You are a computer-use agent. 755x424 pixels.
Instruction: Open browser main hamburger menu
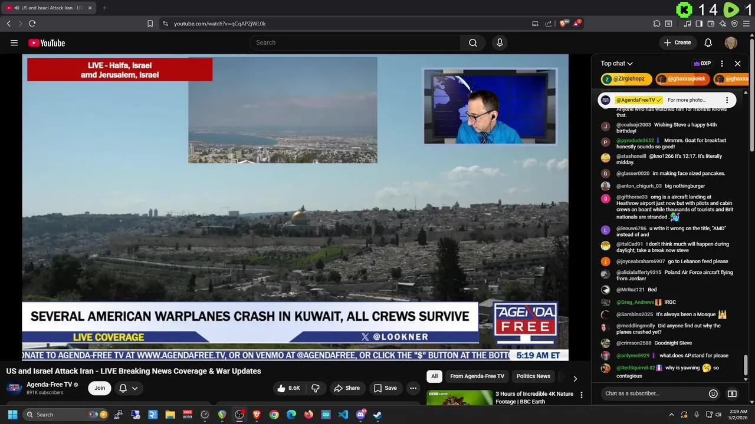747,24
